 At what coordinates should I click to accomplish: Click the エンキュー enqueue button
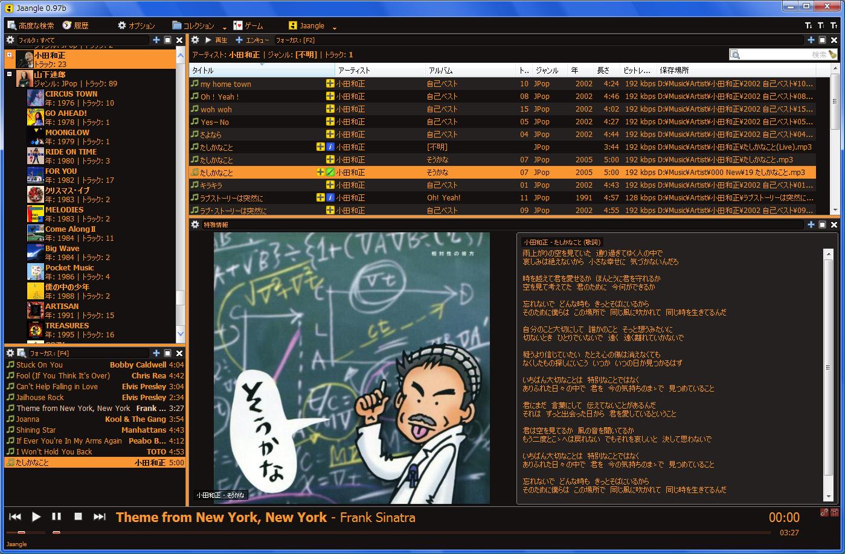click(x=252, y=40)
